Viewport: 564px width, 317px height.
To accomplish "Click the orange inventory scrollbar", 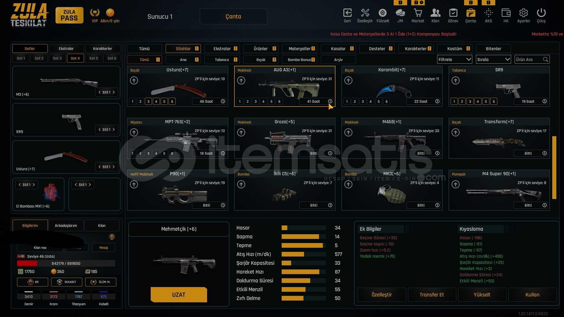I will tap(554, 167).
